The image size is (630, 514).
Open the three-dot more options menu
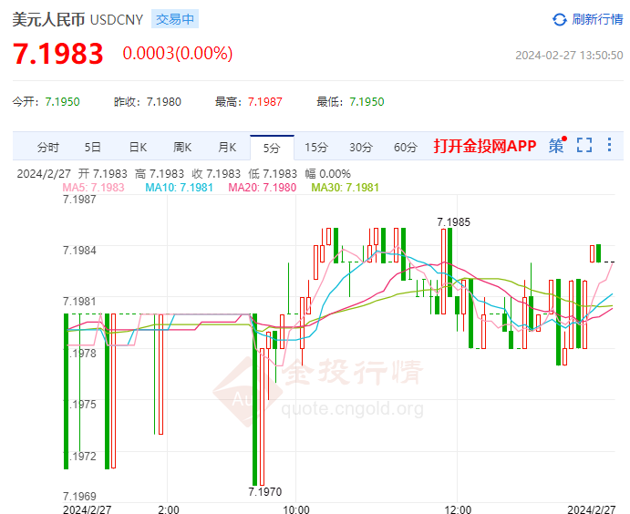(x=609, y=145)
